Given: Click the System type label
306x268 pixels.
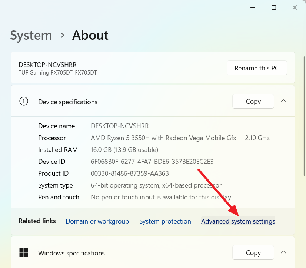Looking at the screenshot, I should 56,185.
